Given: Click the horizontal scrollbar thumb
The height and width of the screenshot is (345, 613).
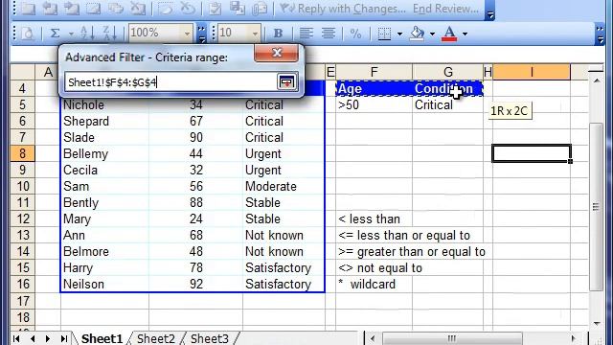Looking at the screenshot, I should [452, 338].
